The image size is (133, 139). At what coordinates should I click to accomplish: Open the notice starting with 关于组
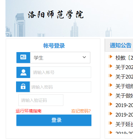pyautogui.click(x=124, y=86)
